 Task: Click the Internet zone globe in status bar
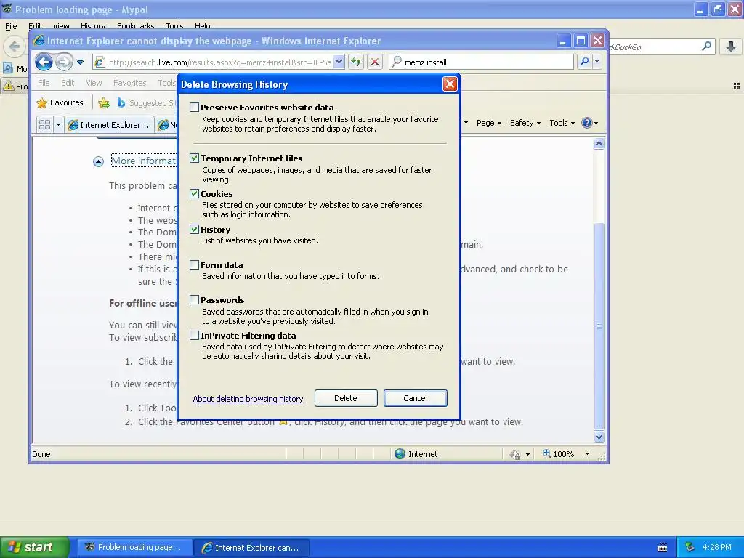pyautogui.click(x=400, y=453)
